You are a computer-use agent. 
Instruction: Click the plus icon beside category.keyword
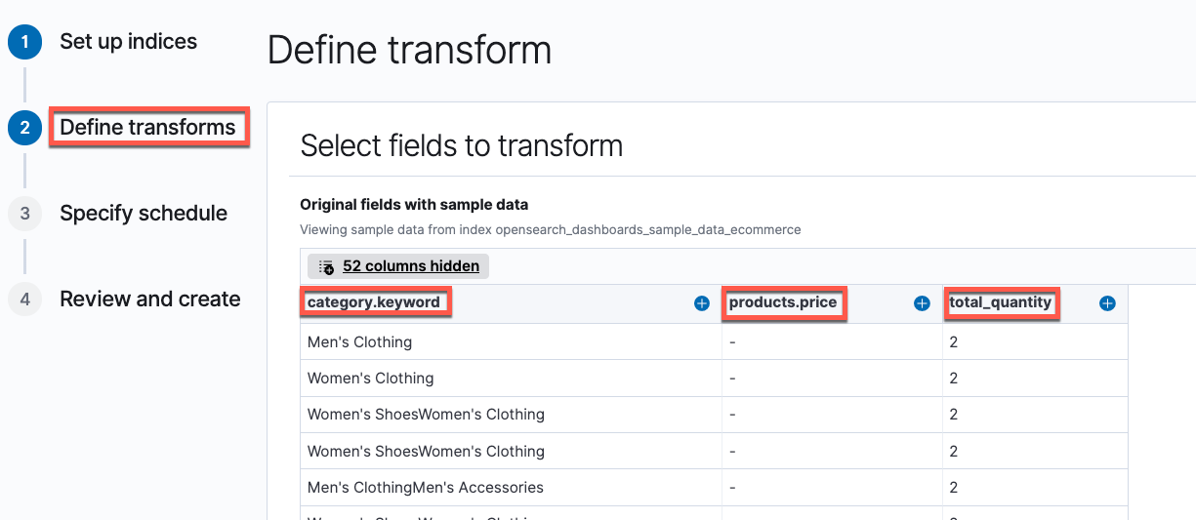tap(701, 303)
